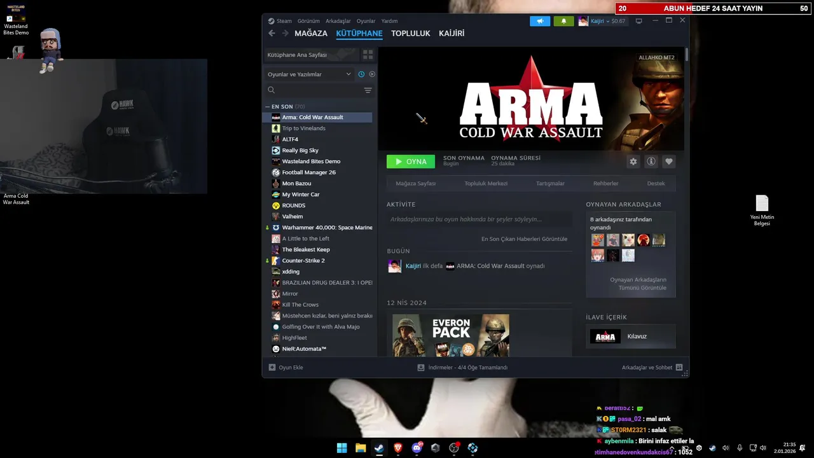Add game to favorites with heart icon
Viewport: 814px width, 458px height.
[668, 162]
